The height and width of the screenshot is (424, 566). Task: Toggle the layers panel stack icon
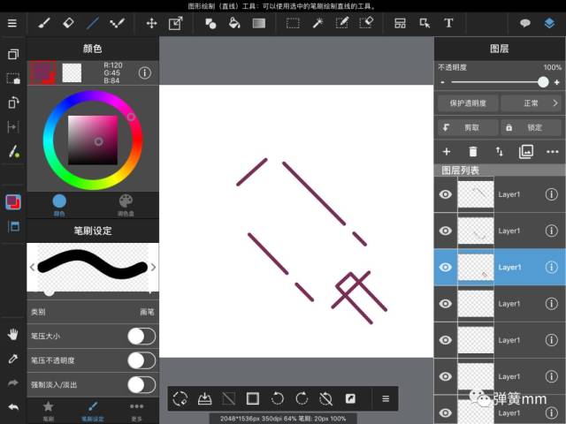pos(549,24)
